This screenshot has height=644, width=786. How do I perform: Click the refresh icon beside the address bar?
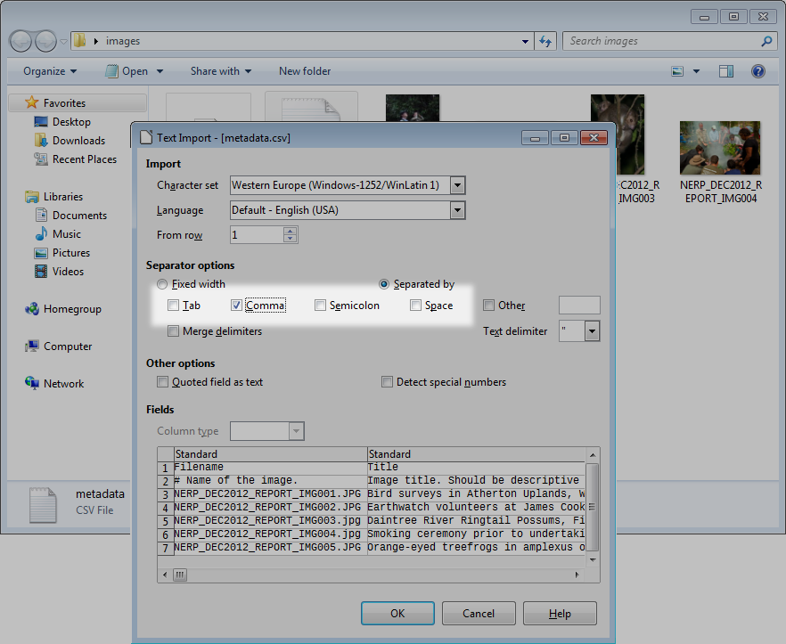tap(545, 41)
